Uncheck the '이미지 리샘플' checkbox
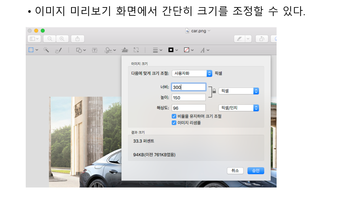Image resolution: width=362 pixels, height=203 pixels. coord(174,123)
